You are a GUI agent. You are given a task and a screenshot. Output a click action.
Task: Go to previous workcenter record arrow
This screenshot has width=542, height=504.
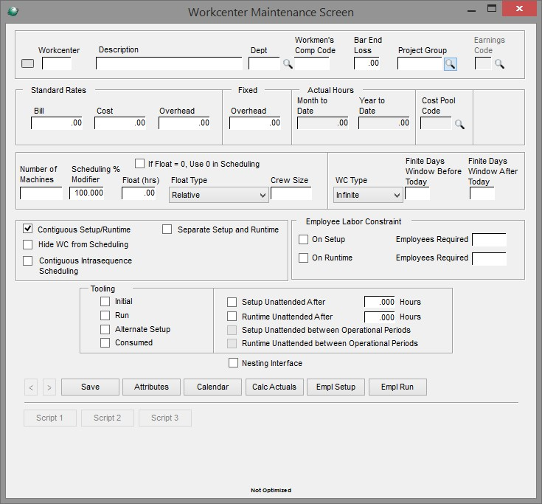31,387
